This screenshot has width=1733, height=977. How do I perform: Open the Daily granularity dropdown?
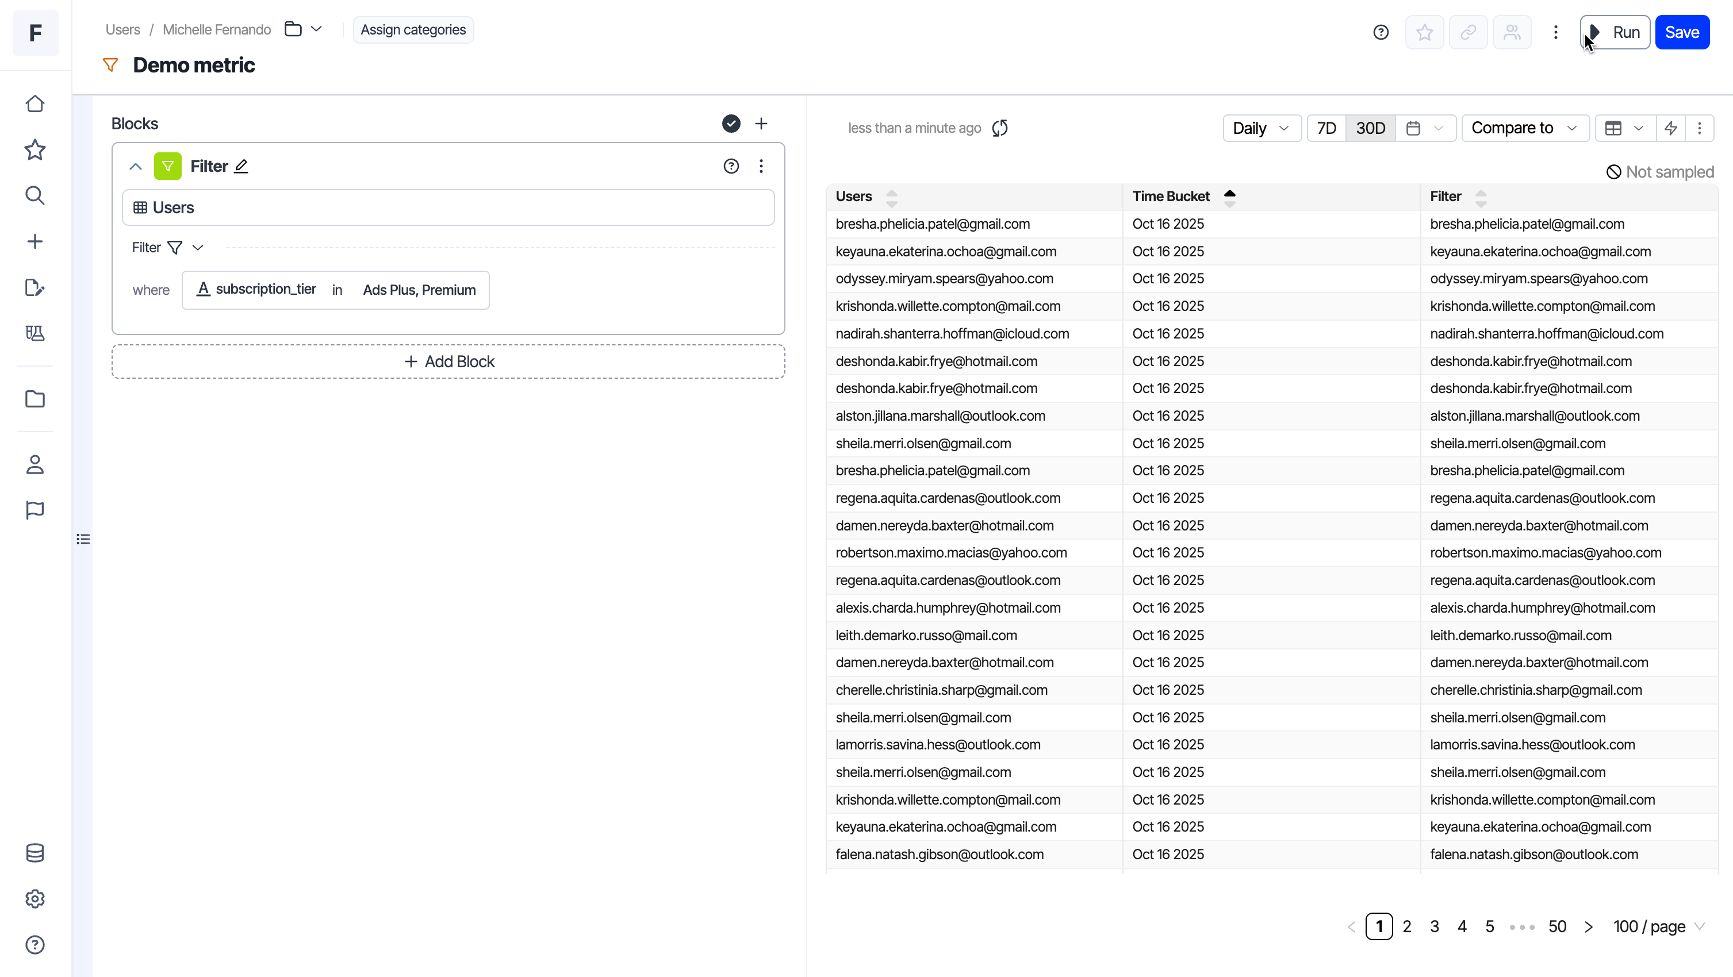tap(1262, 128)
